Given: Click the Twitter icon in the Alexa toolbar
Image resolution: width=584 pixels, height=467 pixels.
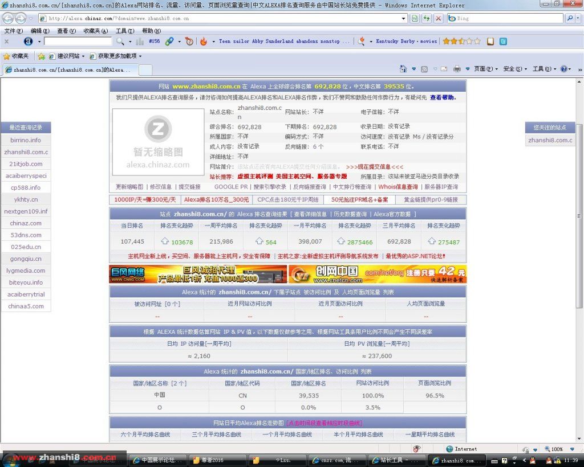Looking at the screenshot, I should point(503,41).
